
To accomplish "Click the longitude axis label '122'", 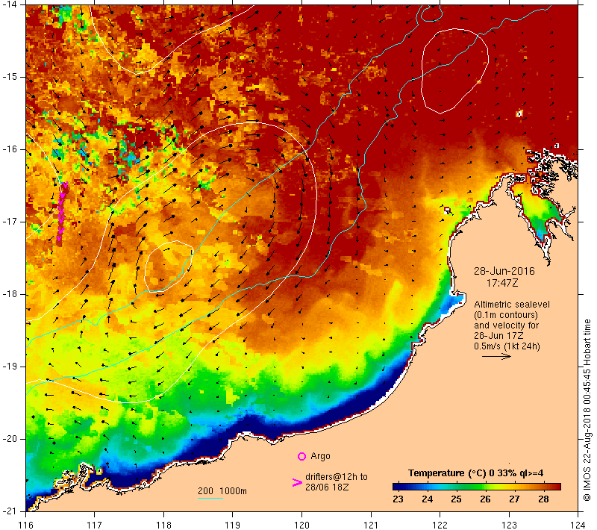I will (x=440, y=525).
